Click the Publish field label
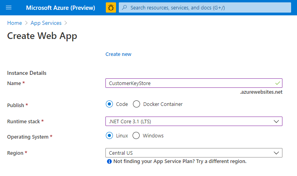 click(x=15, y=105)
